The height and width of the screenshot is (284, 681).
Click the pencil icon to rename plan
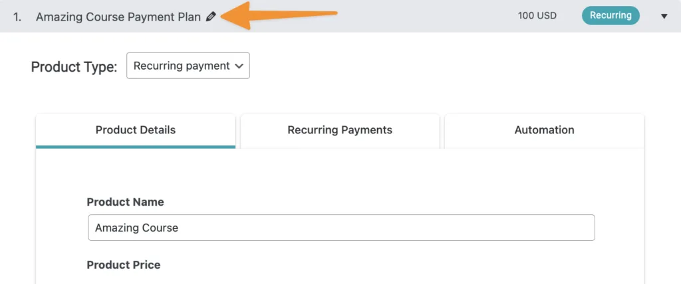click(211, 17)
